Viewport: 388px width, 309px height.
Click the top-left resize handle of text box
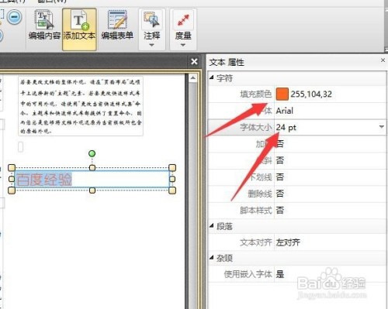pos(12,168)
